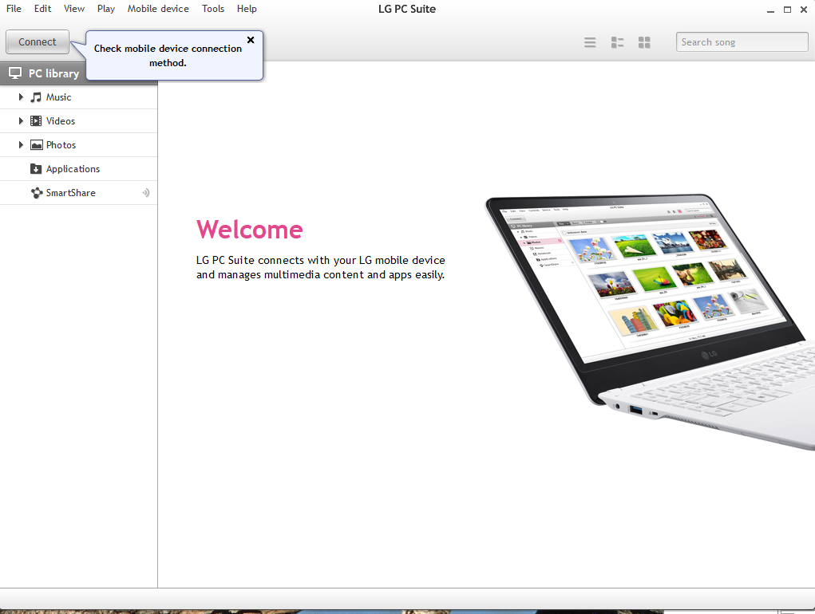This screenshot has height=614, width=815.
Task: Expand the Videos tree arrow
Action: click(x=21, y=121)
